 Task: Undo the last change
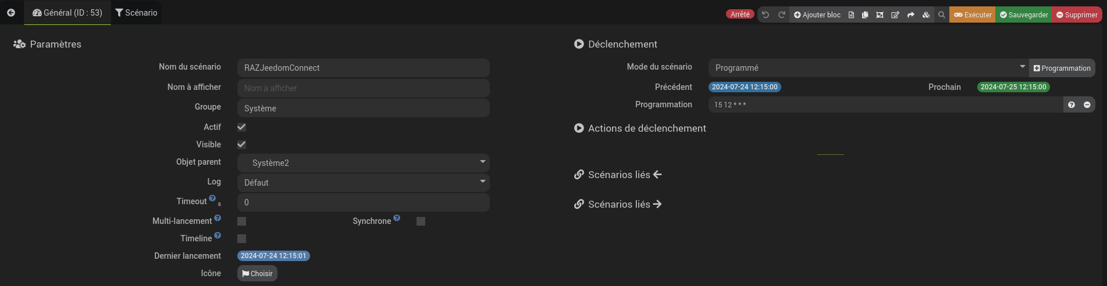[766, 15]
